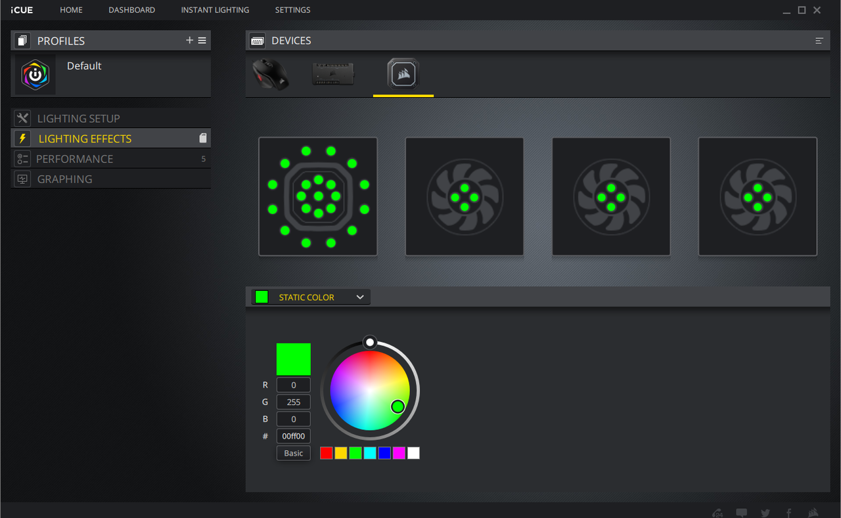The width and height of the screenshot is (841, 518).
Task: Pick the magenta preset swatch
Action: 399,453
